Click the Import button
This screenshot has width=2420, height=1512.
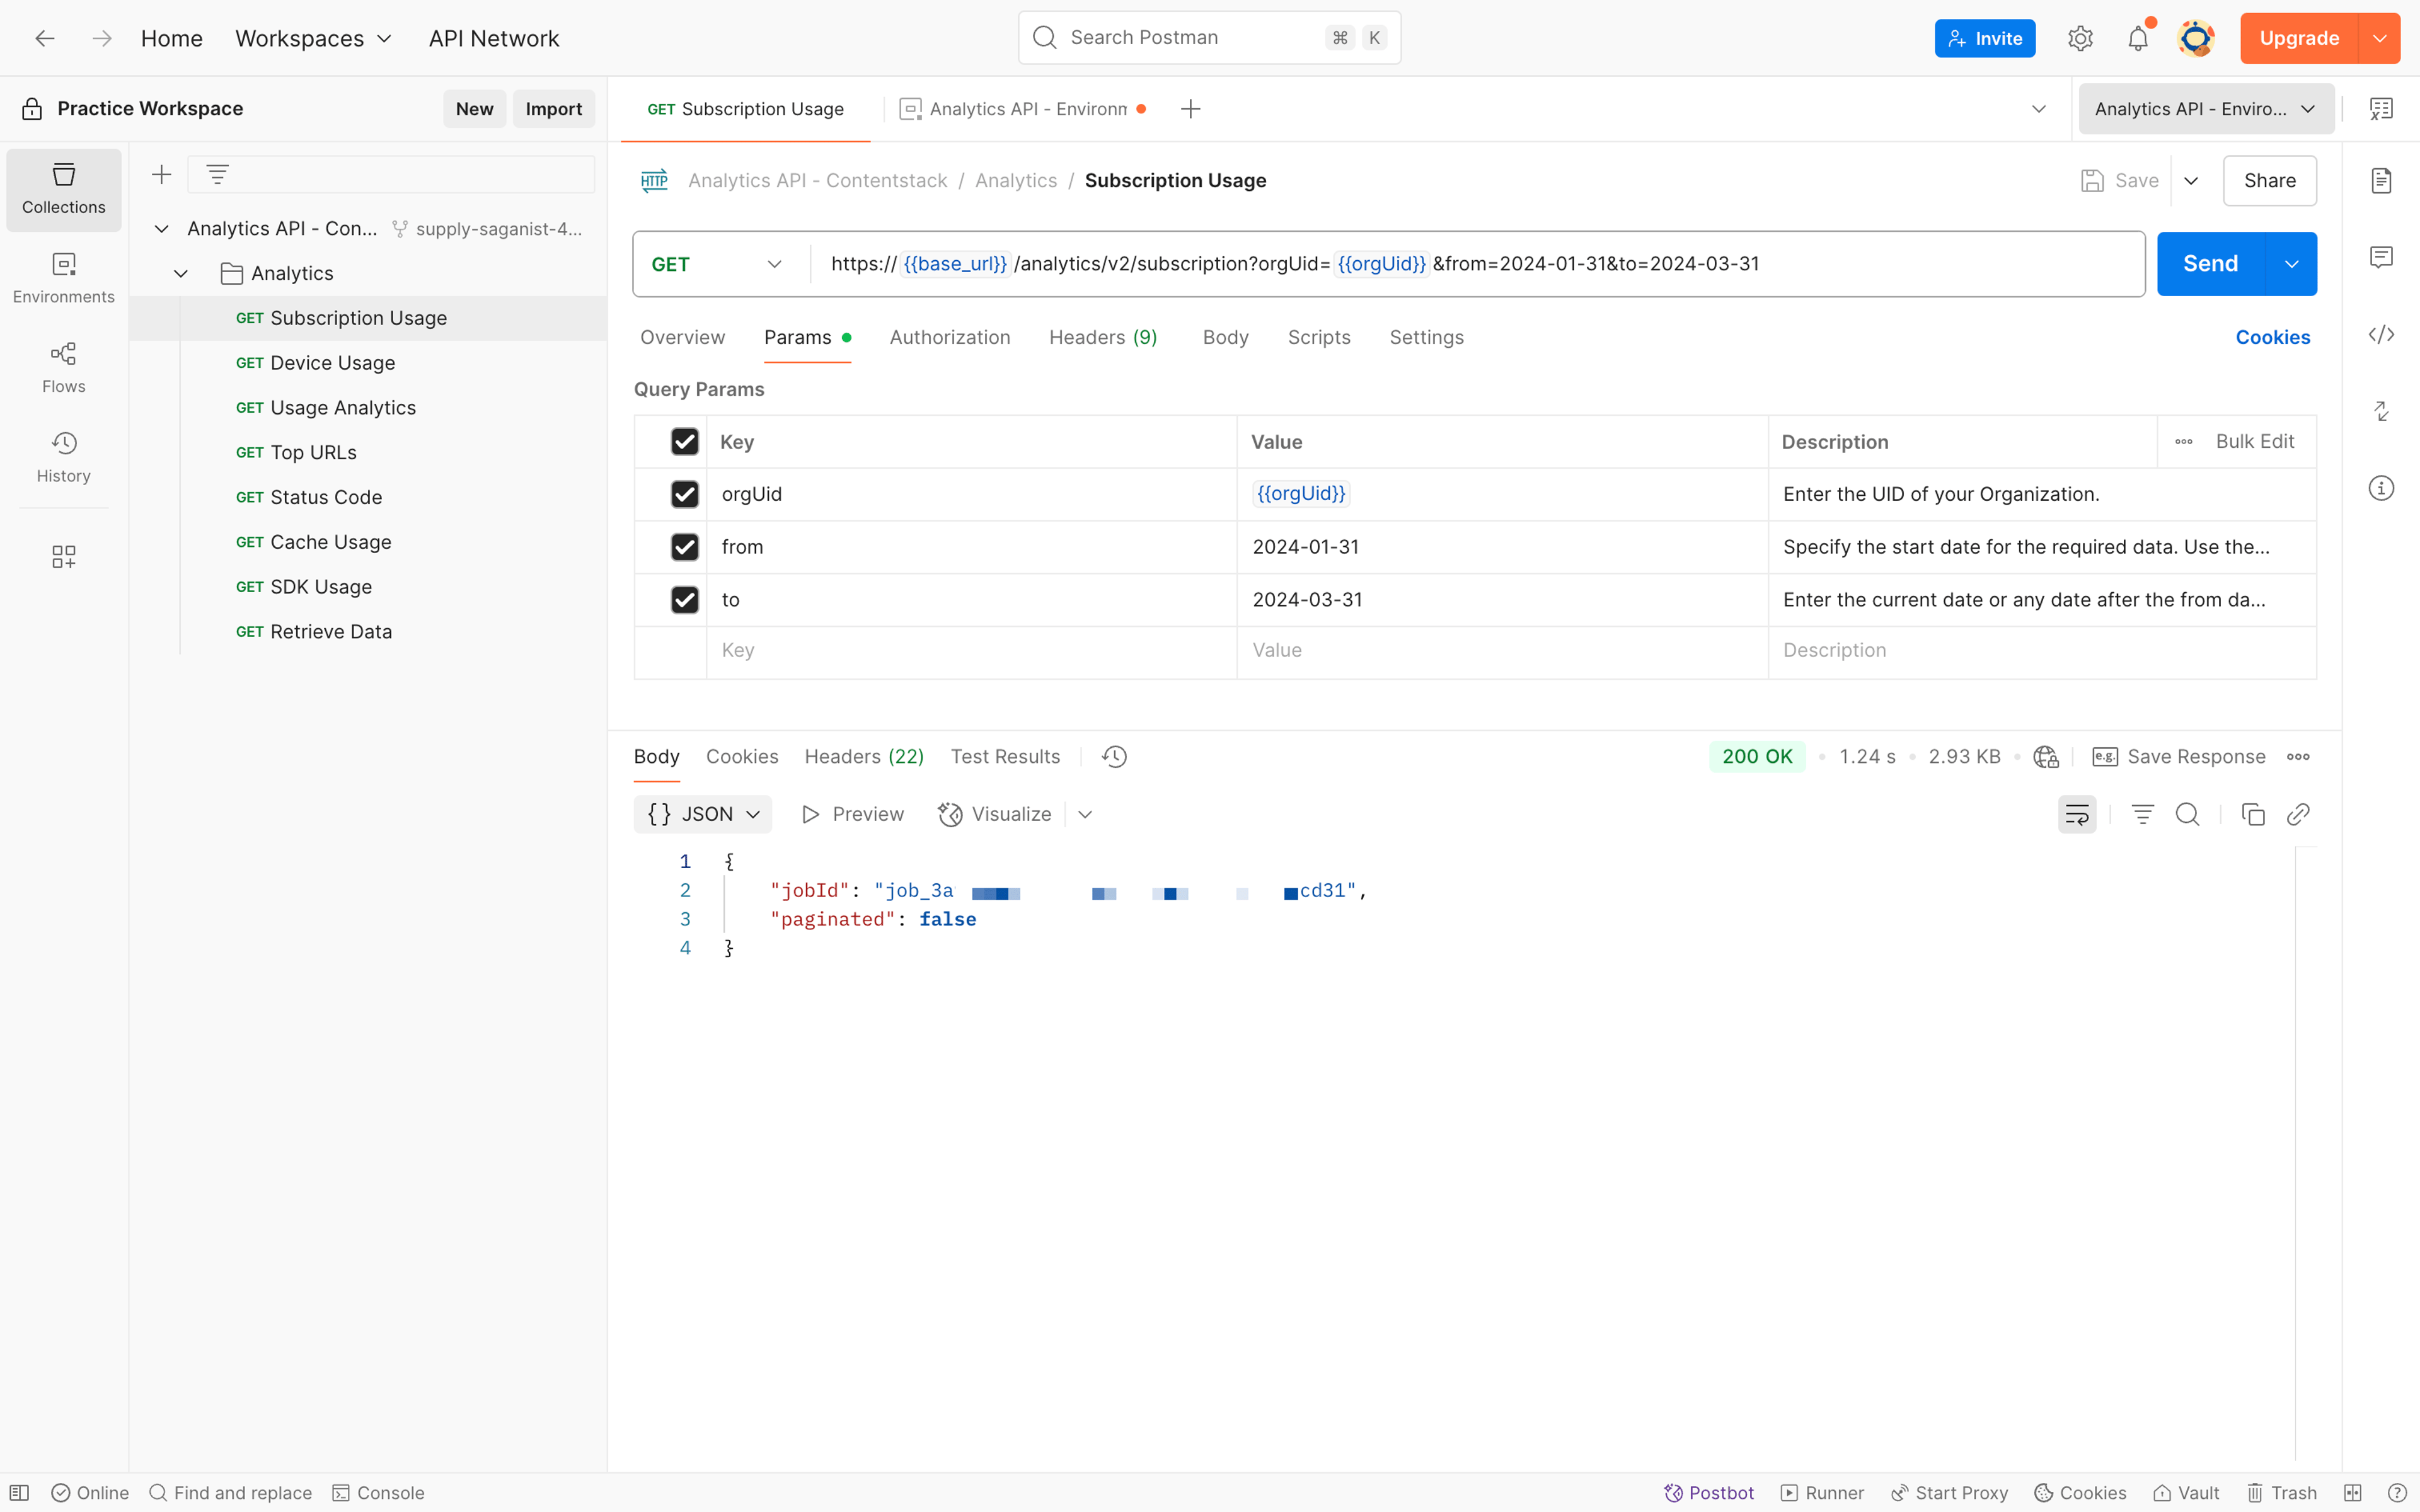554,109
